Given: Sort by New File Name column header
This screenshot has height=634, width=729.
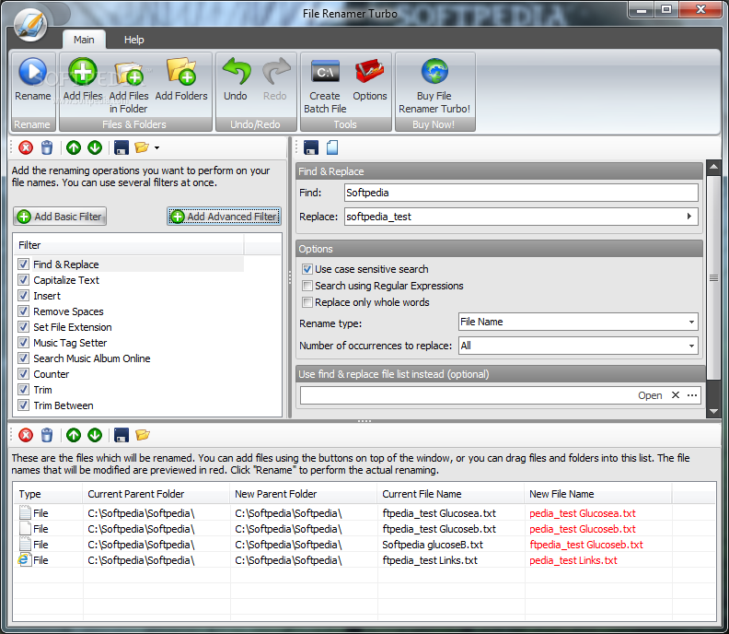Looking at the screenshot, I should 598,494.
